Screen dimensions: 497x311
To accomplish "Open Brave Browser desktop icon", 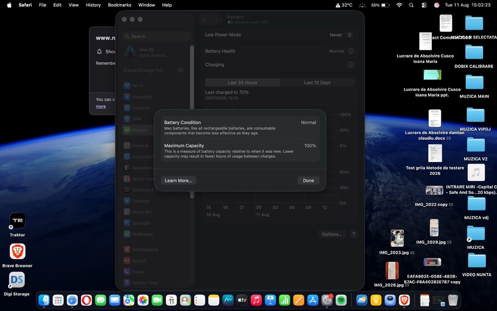I will click(17, 256).
